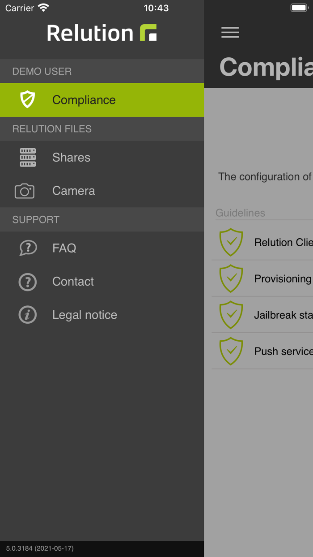The image size is (313, 557).
Task: Click the Compliance page title heading
Action: [266, 67]
